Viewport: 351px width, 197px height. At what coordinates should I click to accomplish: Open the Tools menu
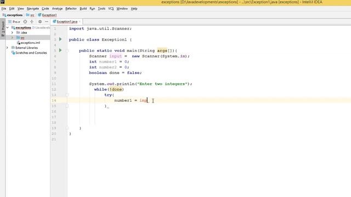pyautogui.click(x=101, y=9)
